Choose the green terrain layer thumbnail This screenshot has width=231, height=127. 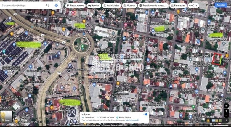220,120
